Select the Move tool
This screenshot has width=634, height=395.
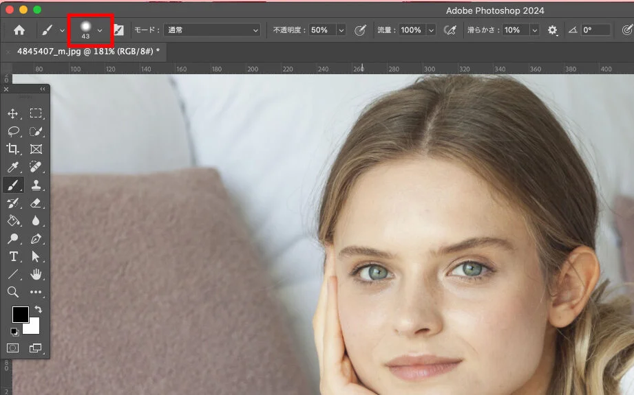(13, 113)
